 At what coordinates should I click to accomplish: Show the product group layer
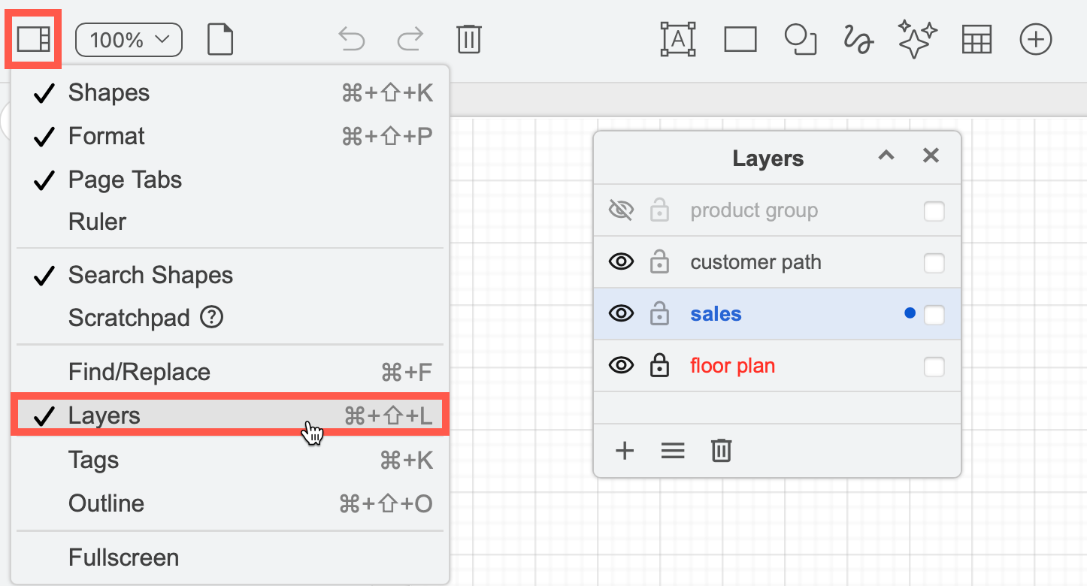click(621, 210)
